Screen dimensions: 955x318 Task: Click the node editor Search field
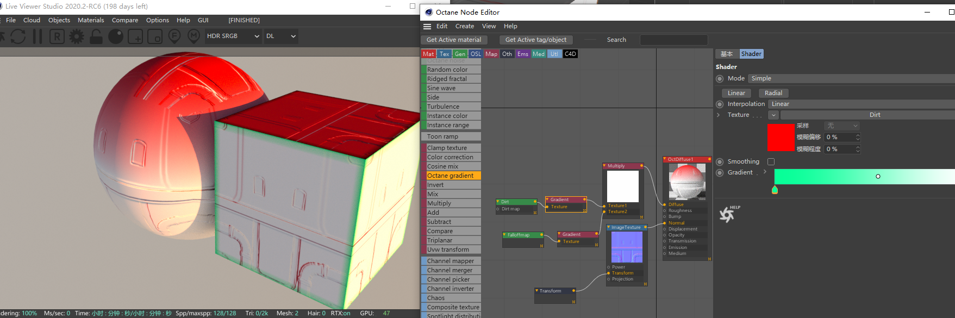(673, 40)
